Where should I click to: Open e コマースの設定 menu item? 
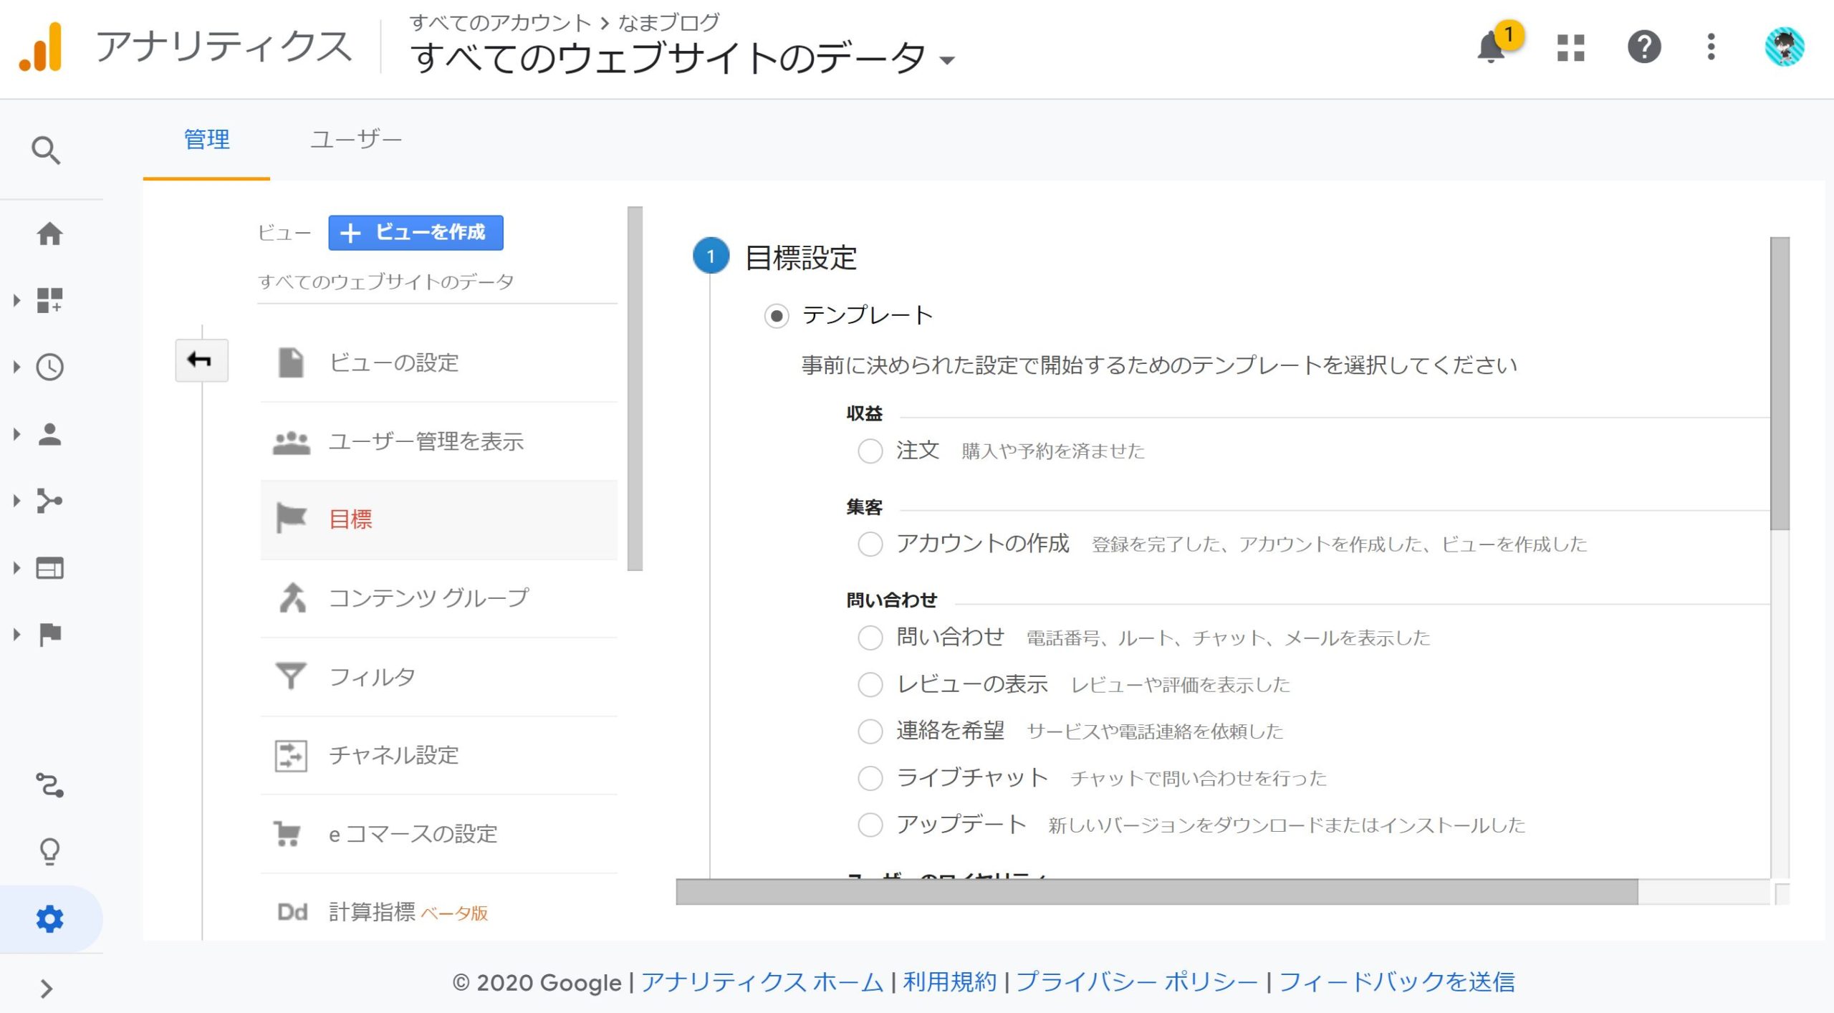tap(438, 834)
